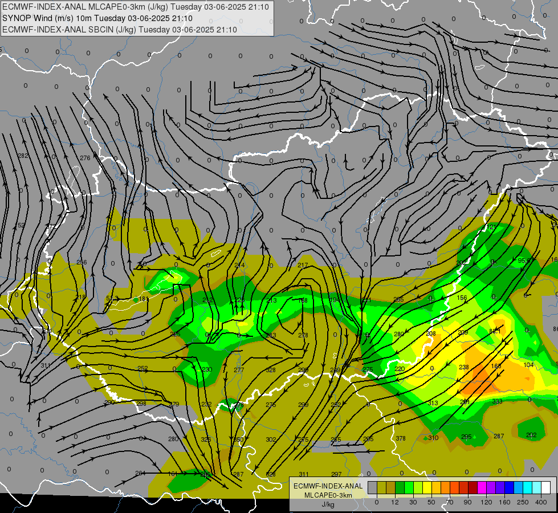The width and height of the screenshot is (558, 513).
Task: Click the 30 tick label under colorbar
Action: click(413, 502)
